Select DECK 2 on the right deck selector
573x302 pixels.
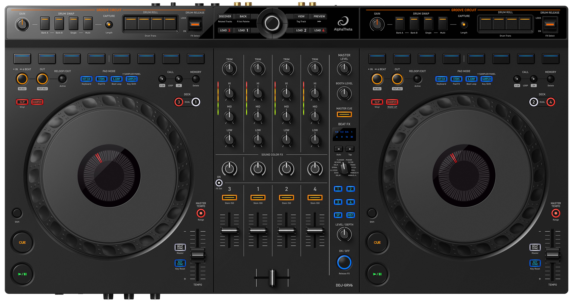(x=534, y=102)
